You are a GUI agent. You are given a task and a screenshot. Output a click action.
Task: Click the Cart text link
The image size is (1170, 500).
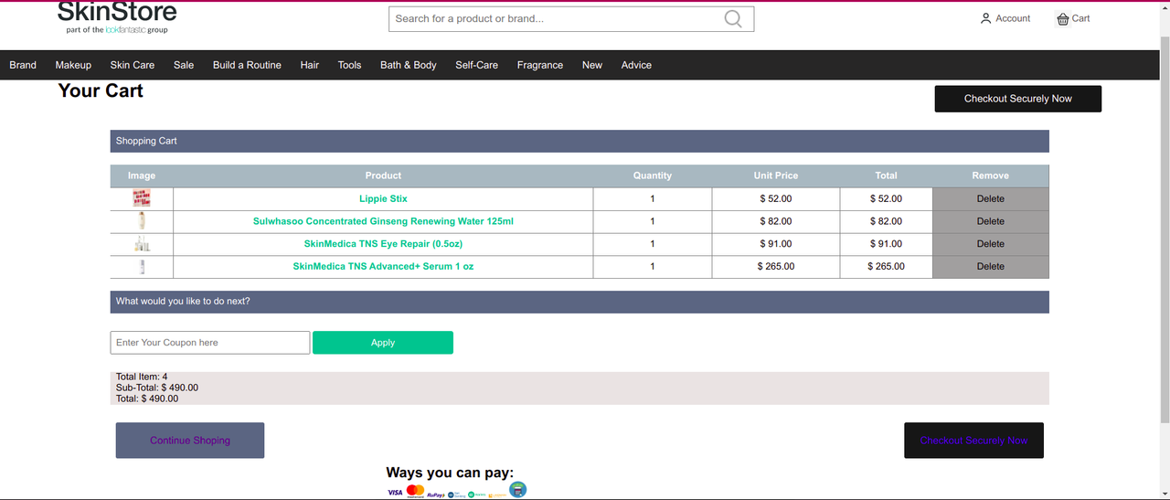coord(1081,18)
